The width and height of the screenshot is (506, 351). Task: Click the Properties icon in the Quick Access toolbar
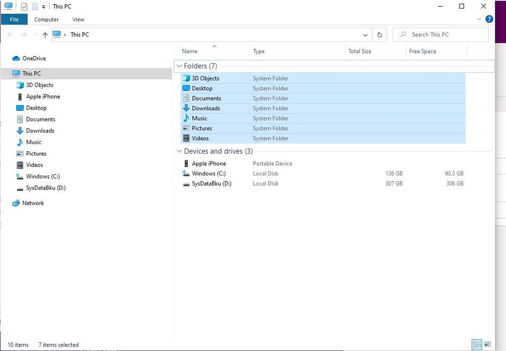pos(23,6)
